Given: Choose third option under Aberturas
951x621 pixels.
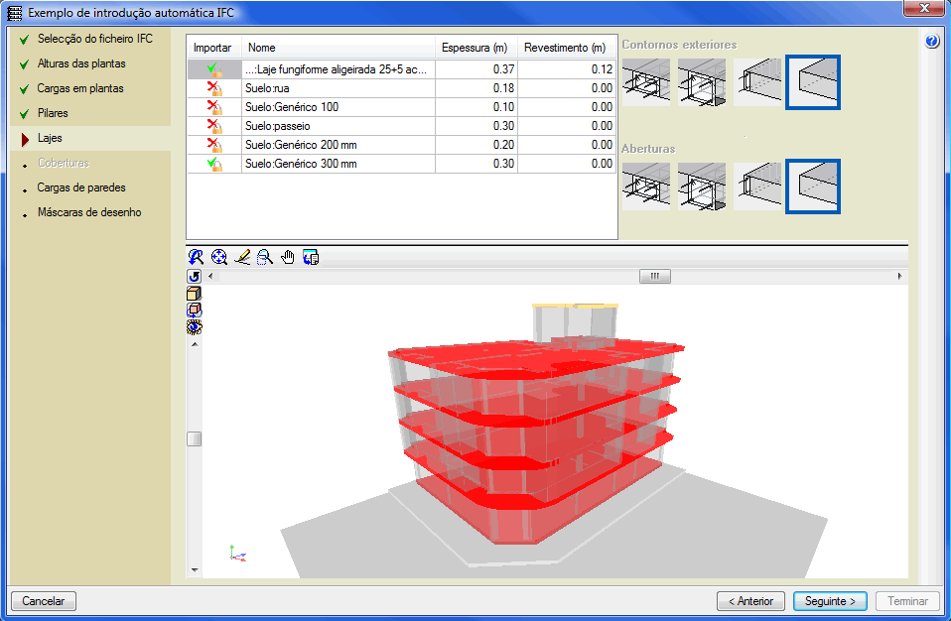Looking at the screenshot, I should 757,186.
